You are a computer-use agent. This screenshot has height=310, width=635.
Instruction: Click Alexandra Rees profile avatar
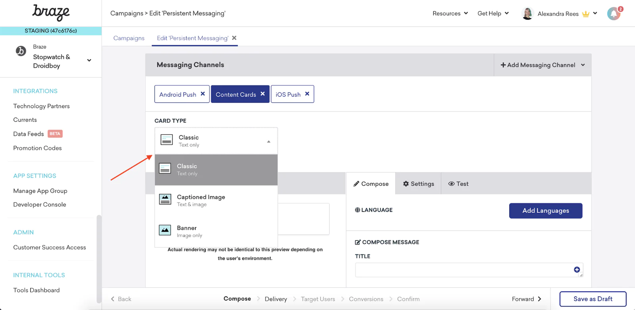pos(527,13)
